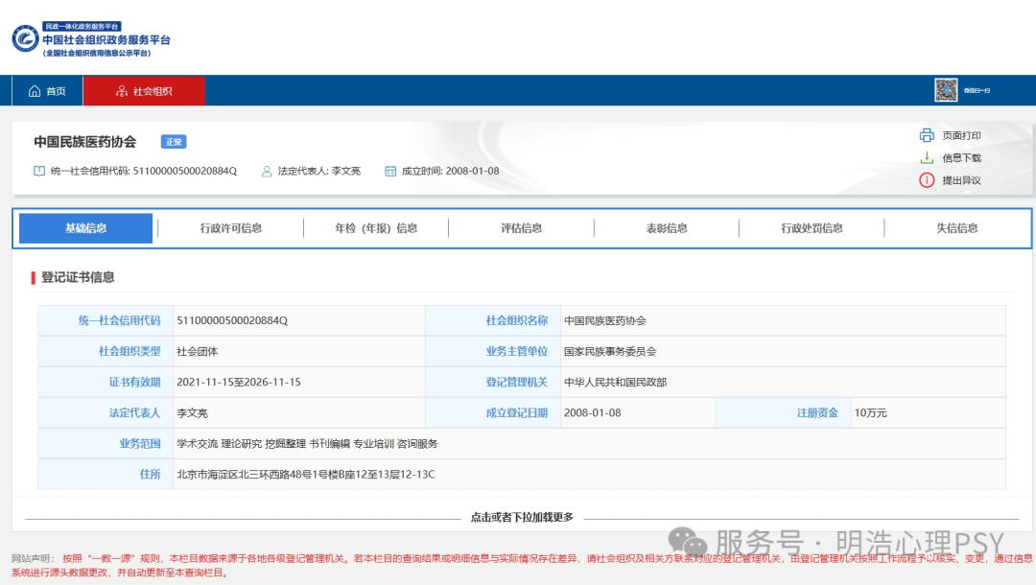Click the 社会组织 people icon
This screenshot has width=1036, height=585.
pyautogui.click(x=122, y=91)
